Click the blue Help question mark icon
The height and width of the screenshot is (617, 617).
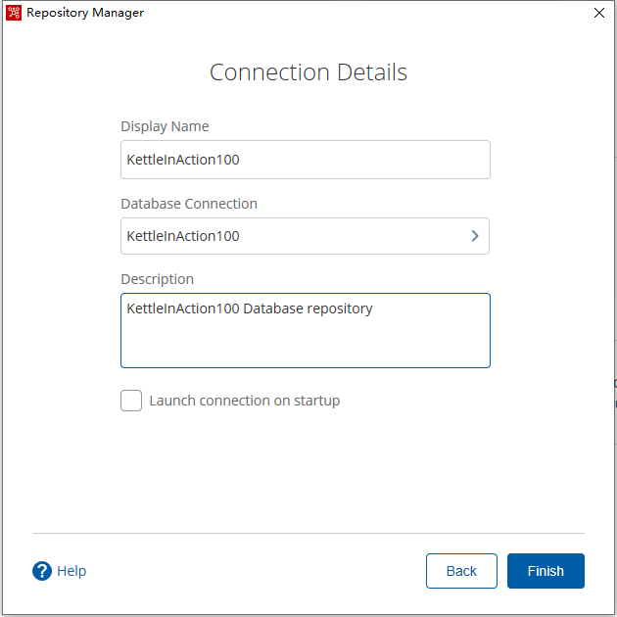(42, 571)
